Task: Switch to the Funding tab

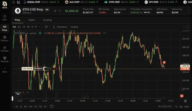Action: [x=47, y=20]
